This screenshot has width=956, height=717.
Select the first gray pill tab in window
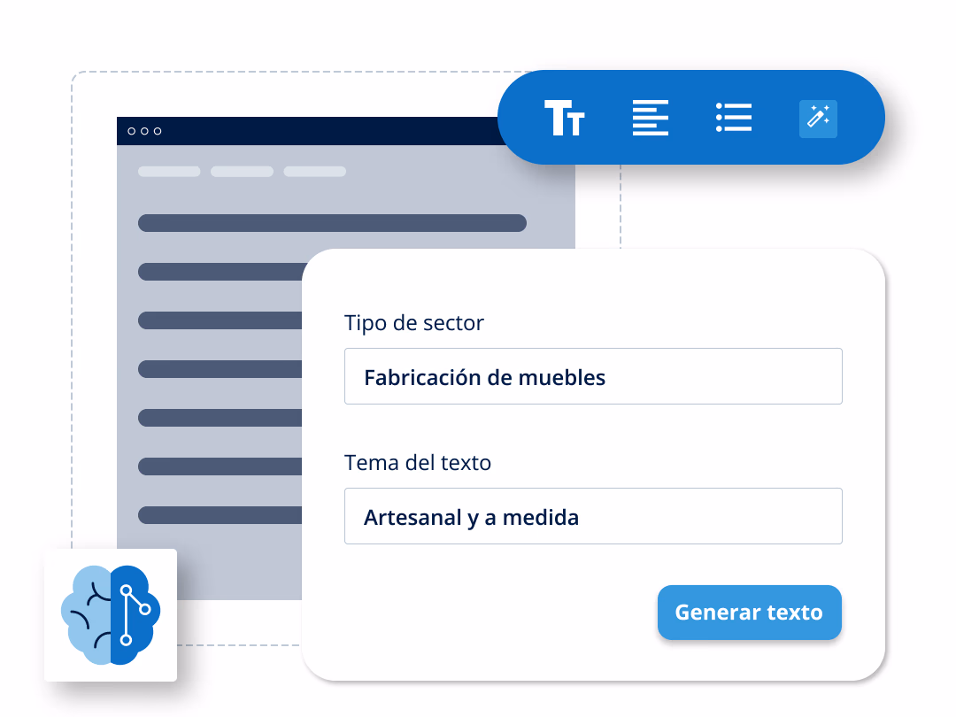169,172
